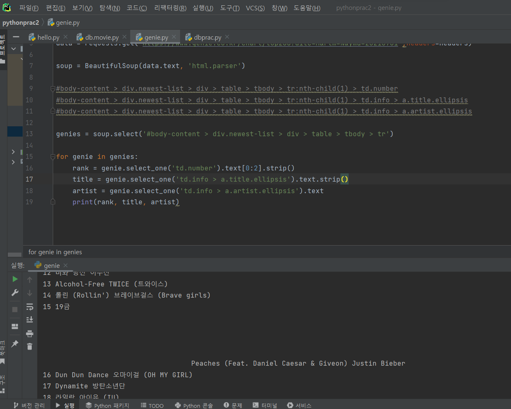Image resolution: width=511 pixels, height=409 pixels.
Task: Click the Stop process square icon
Action: point(15,310)
